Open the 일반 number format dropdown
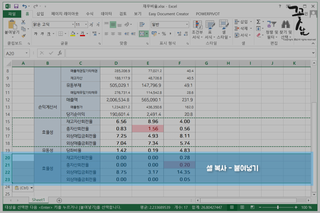The image size is (320, 213). (187, 24)
